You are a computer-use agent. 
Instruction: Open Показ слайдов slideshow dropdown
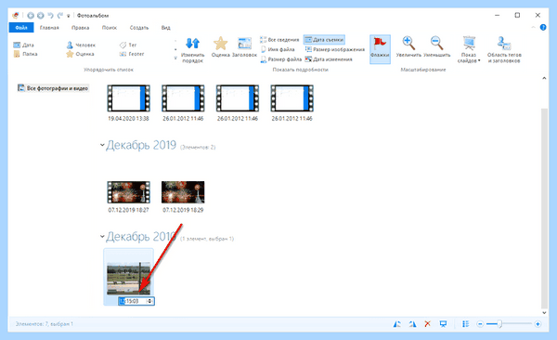[469, 49]
